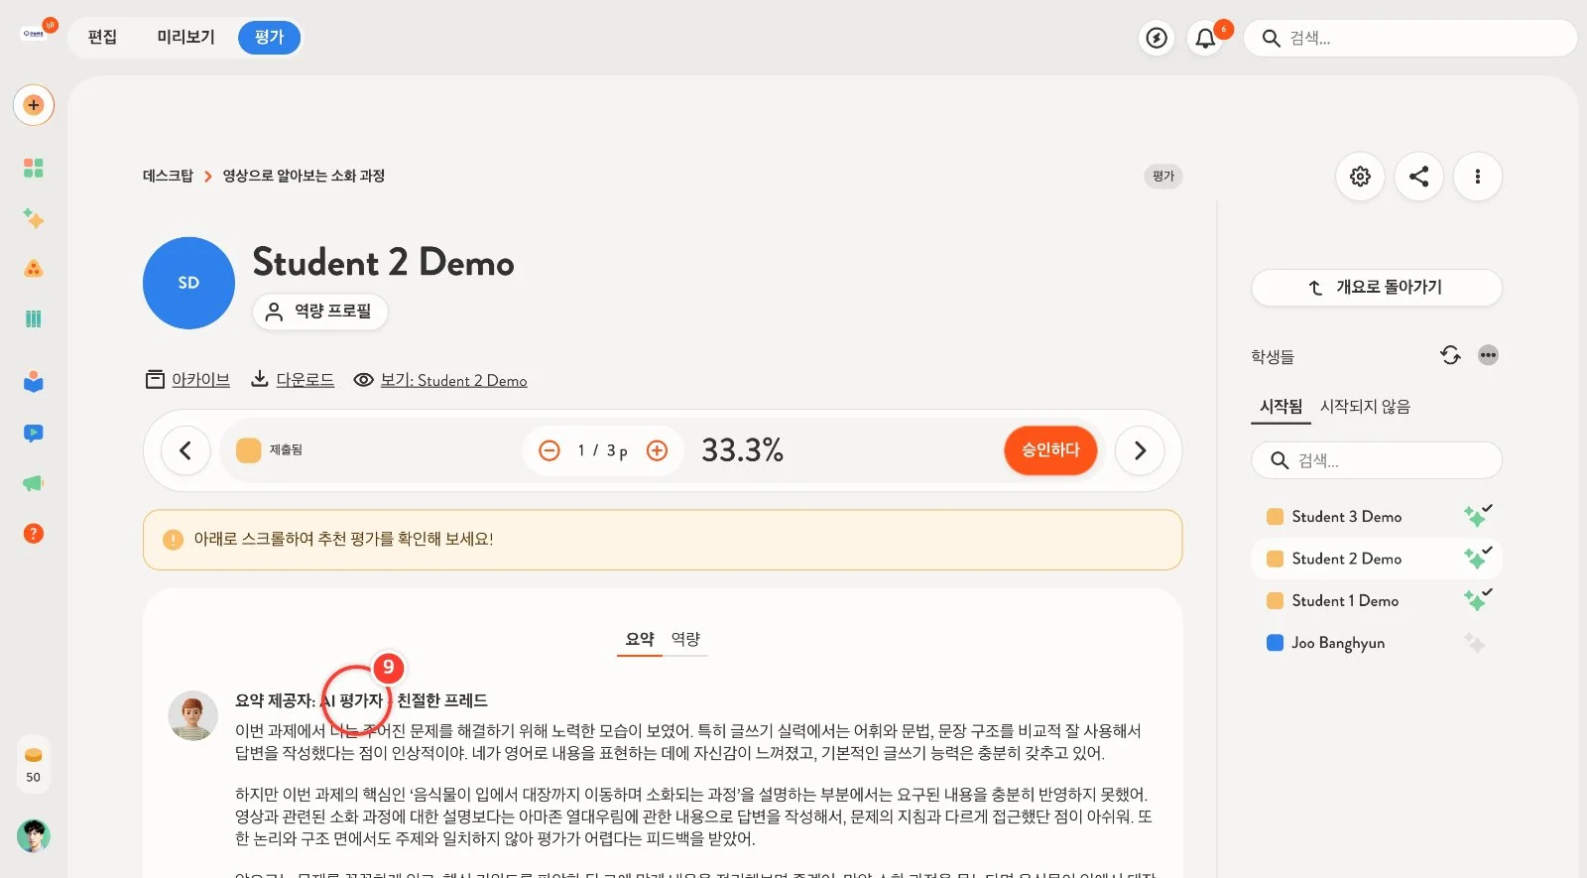The image size is (1587, 878).
Task: Click the AI sparkle icon beside Student 3 Demo
Action: tap(1477, 516)
